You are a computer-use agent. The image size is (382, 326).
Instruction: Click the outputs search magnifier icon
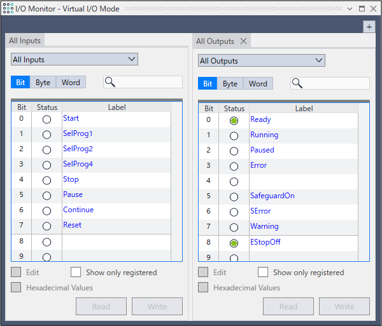tap(297, 84)
